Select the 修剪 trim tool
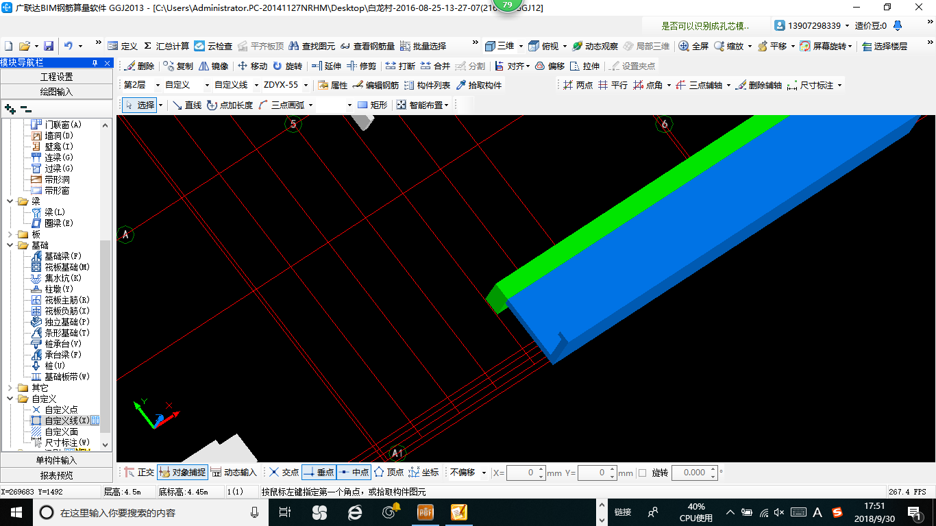Viewport: 936px width, 526px height. coord(361,66)
